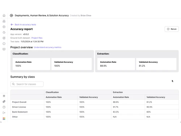Click the info-circle sidebar icon

pos(4,44)
